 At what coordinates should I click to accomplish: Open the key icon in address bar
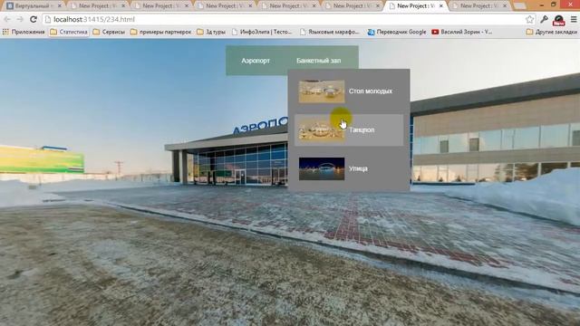point(544,19)
